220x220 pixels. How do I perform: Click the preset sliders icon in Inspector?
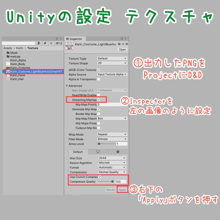123,44
